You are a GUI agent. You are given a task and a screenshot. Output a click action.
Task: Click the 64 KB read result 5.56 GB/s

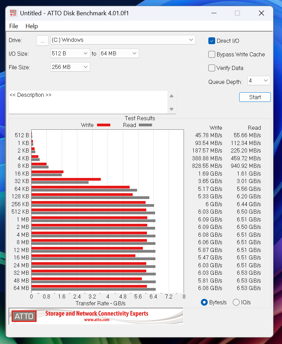[x=249, y=189]
